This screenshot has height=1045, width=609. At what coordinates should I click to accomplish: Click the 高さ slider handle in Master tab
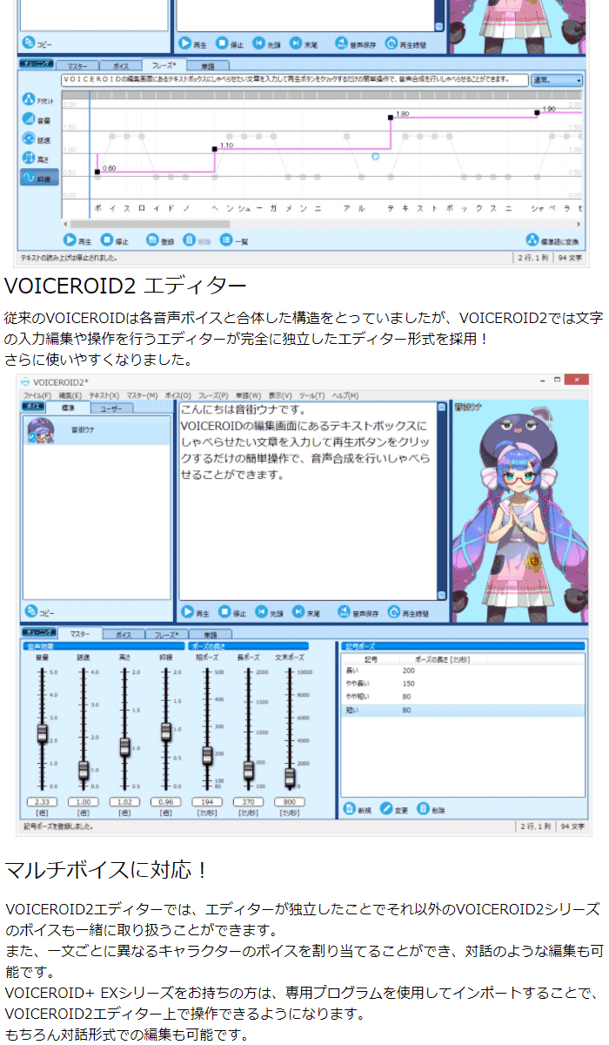[124, 747]
